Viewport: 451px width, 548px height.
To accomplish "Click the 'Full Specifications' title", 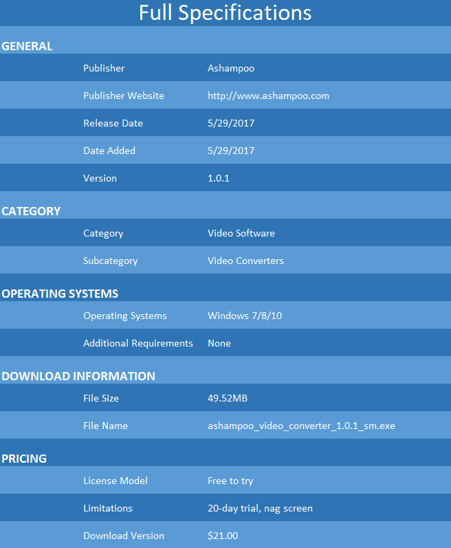I will [225, 13].
